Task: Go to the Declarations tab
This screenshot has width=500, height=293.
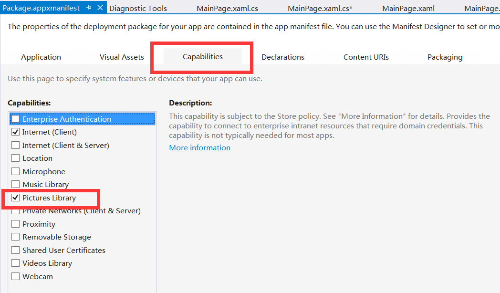Action: (283, 57)
